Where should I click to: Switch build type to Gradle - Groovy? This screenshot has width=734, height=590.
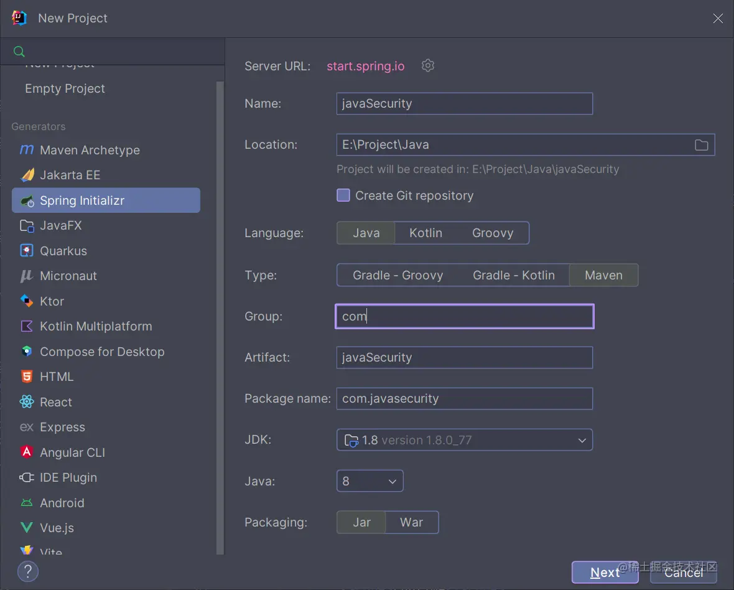click(x=397, y=275)
